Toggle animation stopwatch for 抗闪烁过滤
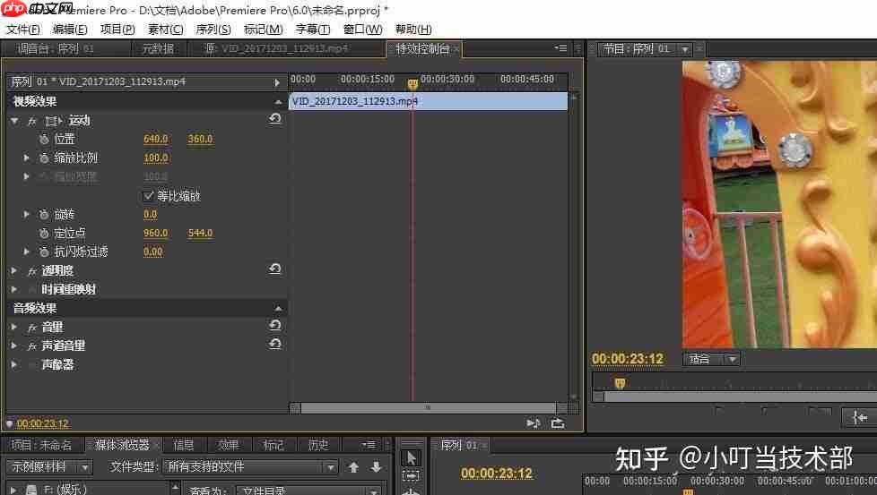Screen dimensions: 877x495 pos(44,252)
